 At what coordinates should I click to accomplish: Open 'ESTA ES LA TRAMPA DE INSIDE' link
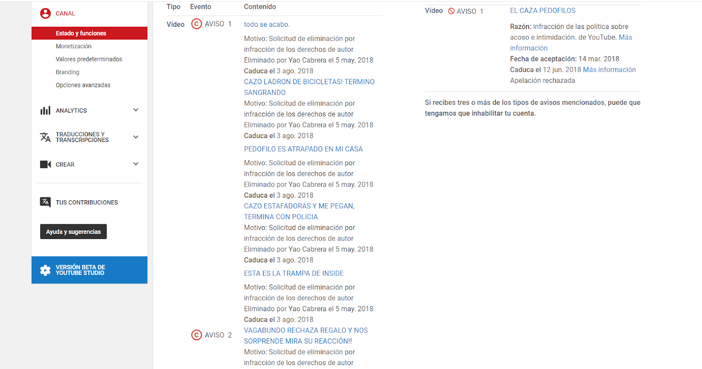coord(294,273)
